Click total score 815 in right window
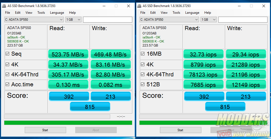Viewport: 271px width, 139px height. click(225, 106)
